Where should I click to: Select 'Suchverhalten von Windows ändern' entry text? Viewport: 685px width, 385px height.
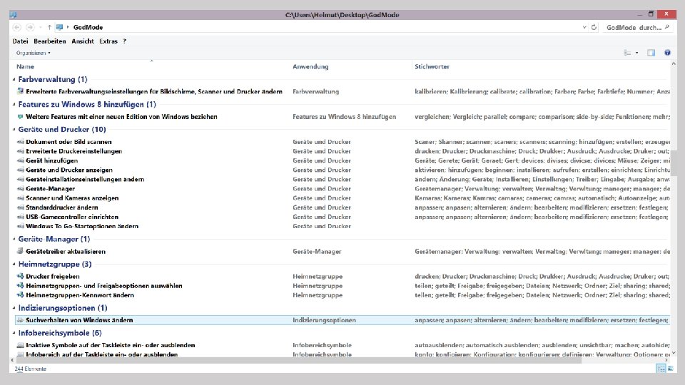click(79, 320)
